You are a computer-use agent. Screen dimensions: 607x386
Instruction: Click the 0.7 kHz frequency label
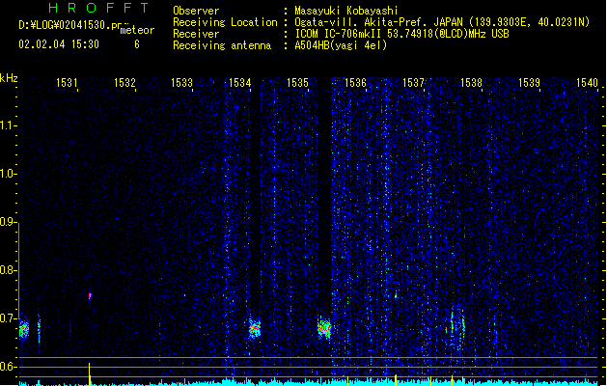pos(8,318)
